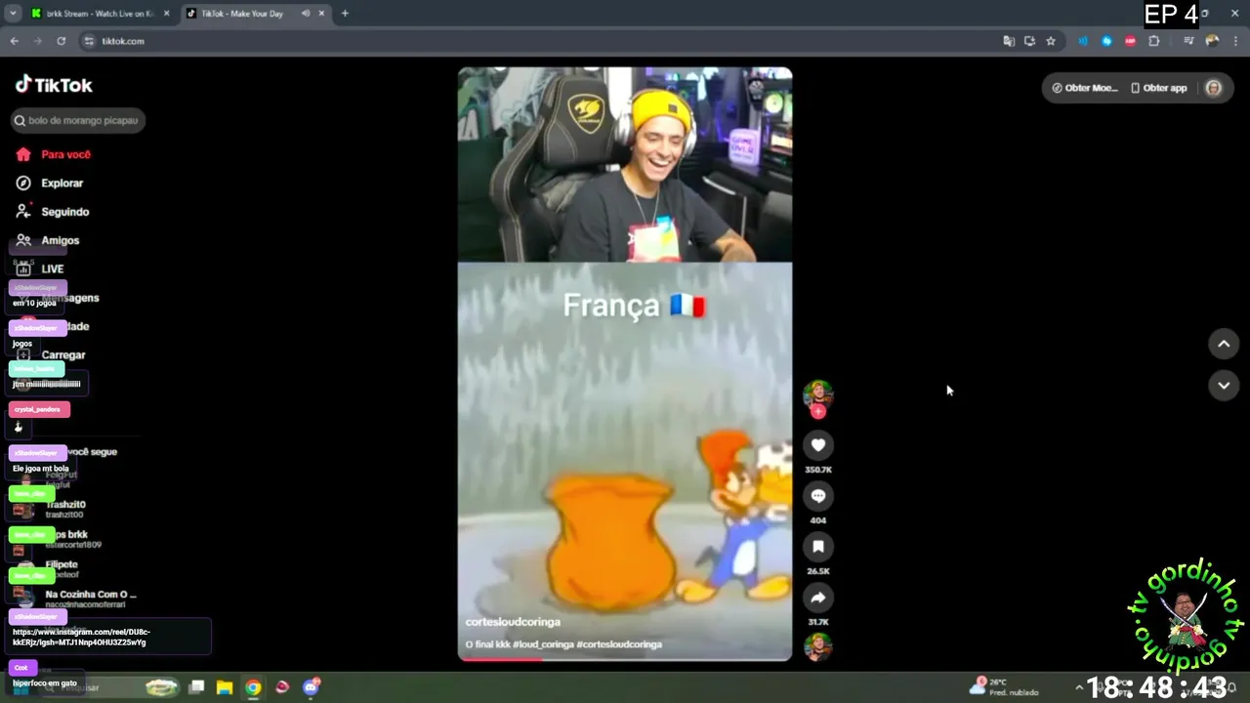Go forward in the browser

coord(38,41)
